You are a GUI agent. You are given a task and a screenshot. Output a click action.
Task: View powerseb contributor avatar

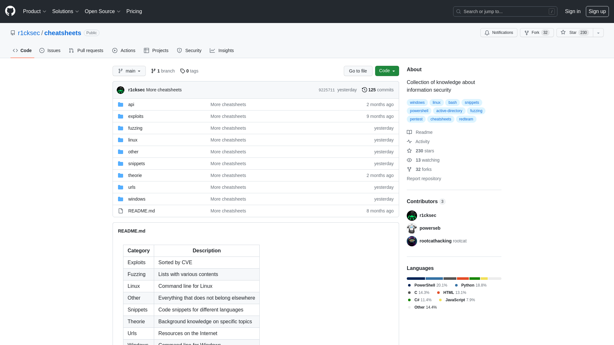(x=412, y=228)
